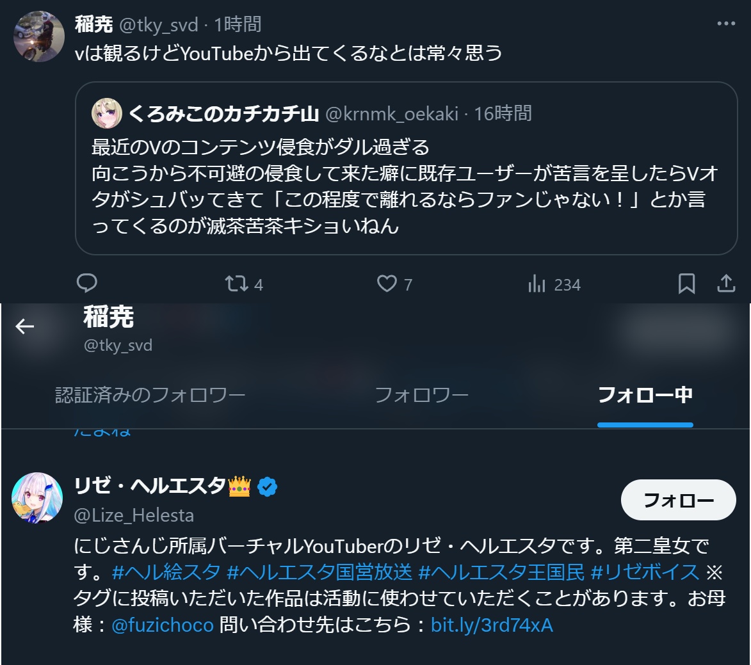This screenshot has width=751, height=665.
Task: Open the share upload icon on tweet
Action: [726, 283]
